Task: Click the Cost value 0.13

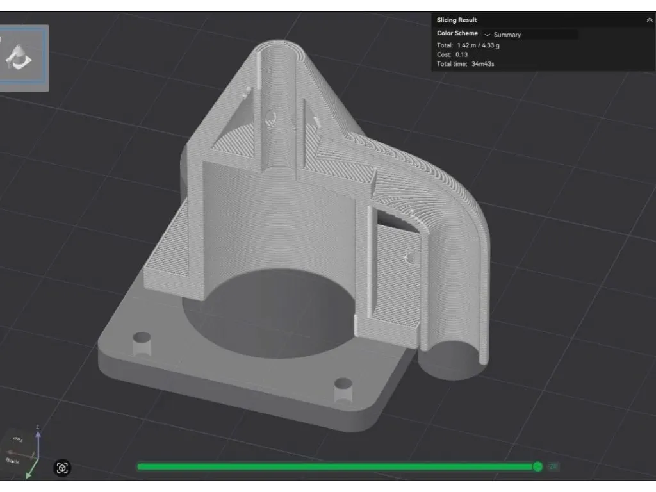Action: [461, 54]
